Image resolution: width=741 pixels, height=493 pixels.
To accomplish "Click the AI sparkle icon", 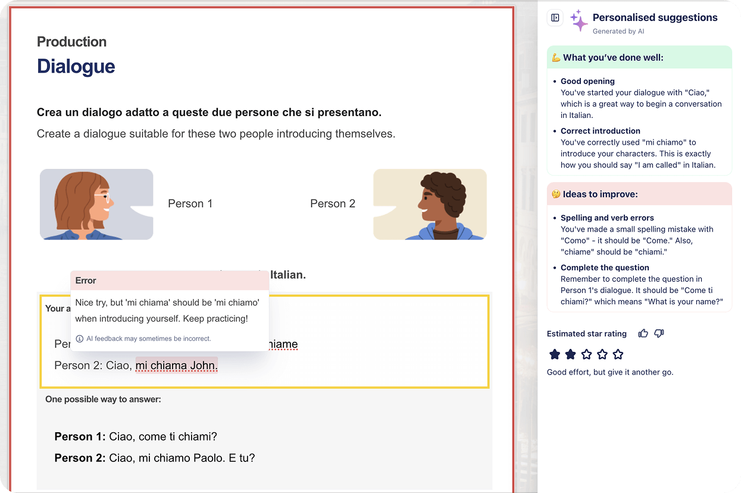I will coord(579,20).
